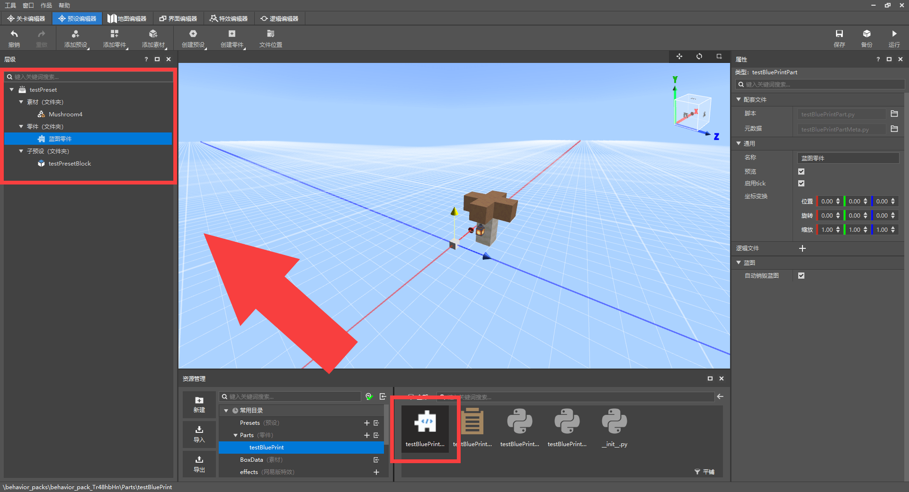Open the 窗口 menu
Image resolution: width=909 pixels, height=492 pixels.
pos(28,5)
